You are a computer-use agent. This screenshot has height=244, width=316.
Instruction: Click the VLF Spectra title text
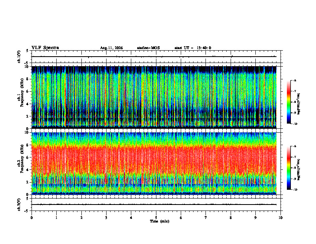pos(45,48)
